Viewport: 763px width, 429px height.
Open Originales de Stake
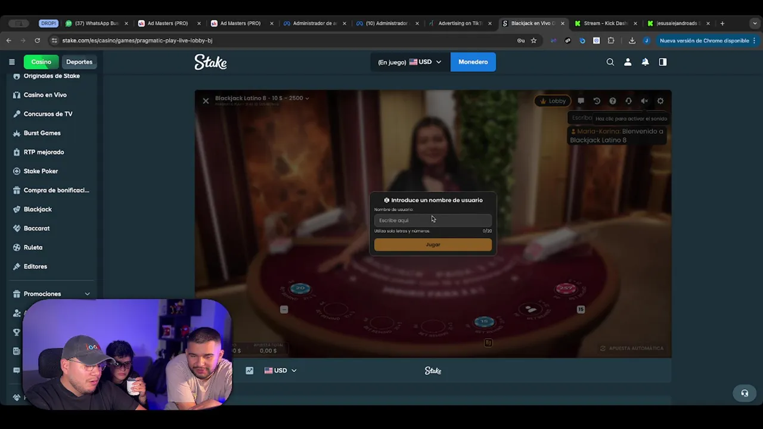(51, 76)
